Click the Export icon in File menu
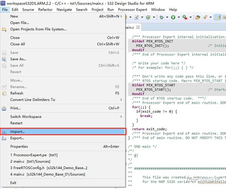This screenshot has height=189, width=226. pyautogui.click(x=4, y=138)
